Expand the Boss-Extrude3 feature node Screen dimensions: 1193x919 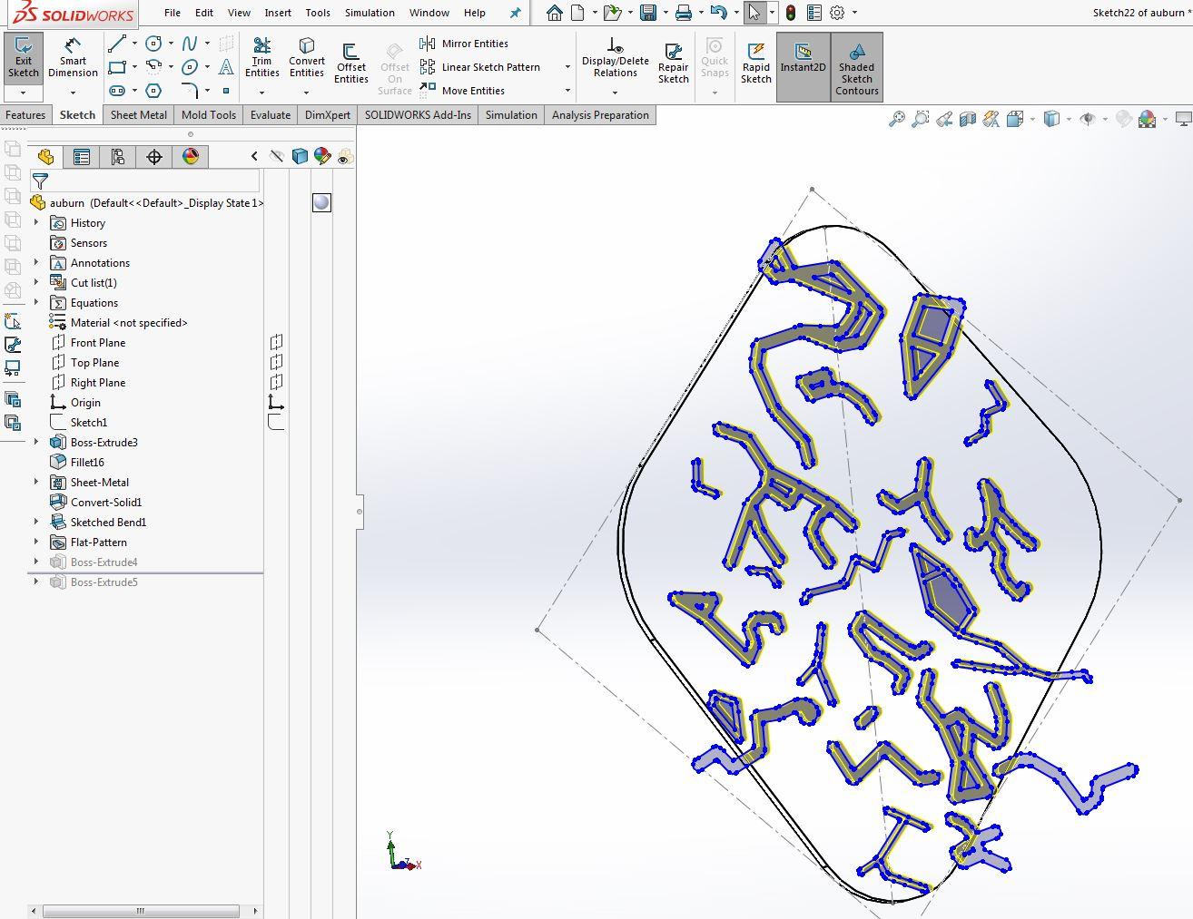(x=36, y=443)
